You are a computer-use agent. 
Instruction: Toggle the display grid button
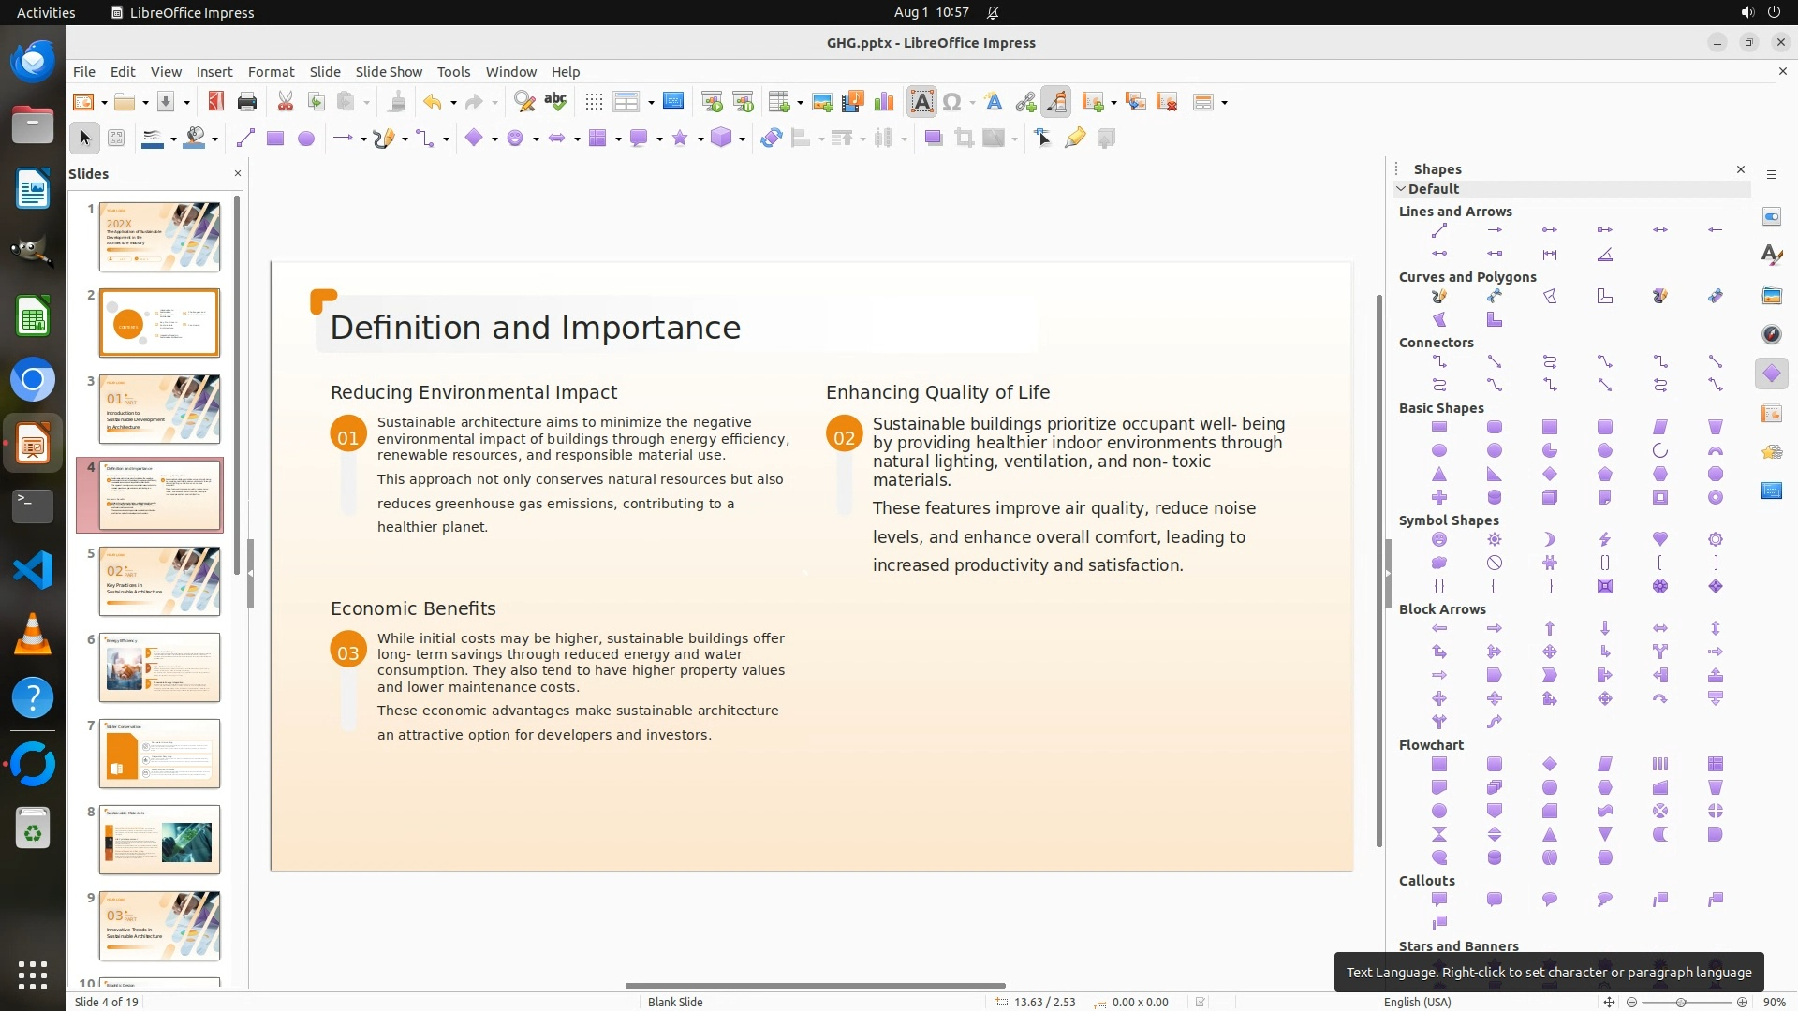point(593,102)
